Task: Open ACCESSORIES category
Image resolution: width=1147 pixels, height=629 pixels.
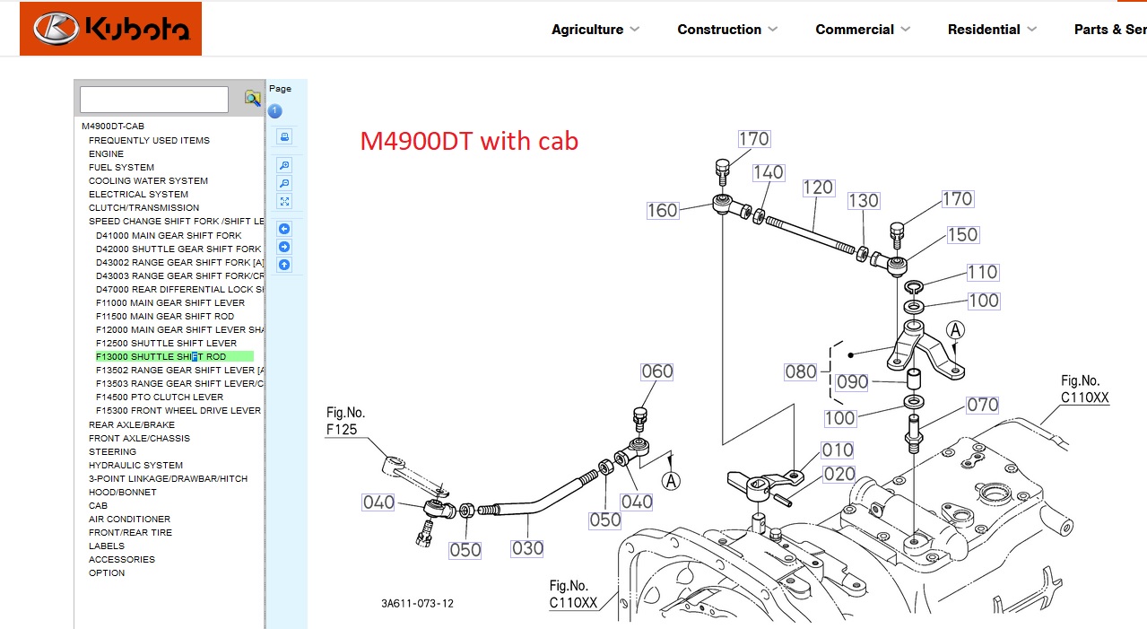Action: 121,559
